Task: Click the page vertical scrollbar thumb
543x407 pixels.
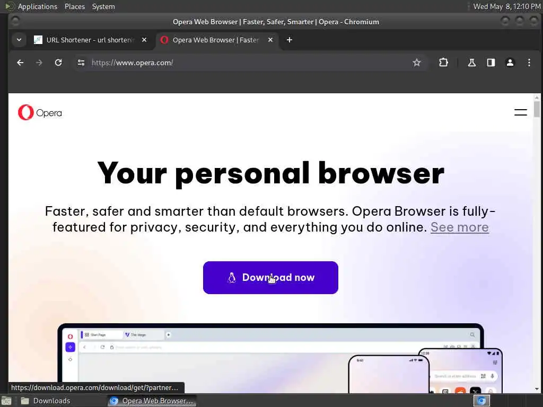Action: coord(537,109)
